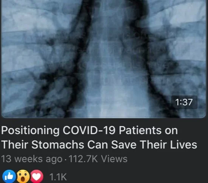Image resolution: width=208 pixels, height=183 pixels.
Task: Click the red heart Love reaction icon
Action: (x=37, y=176)
